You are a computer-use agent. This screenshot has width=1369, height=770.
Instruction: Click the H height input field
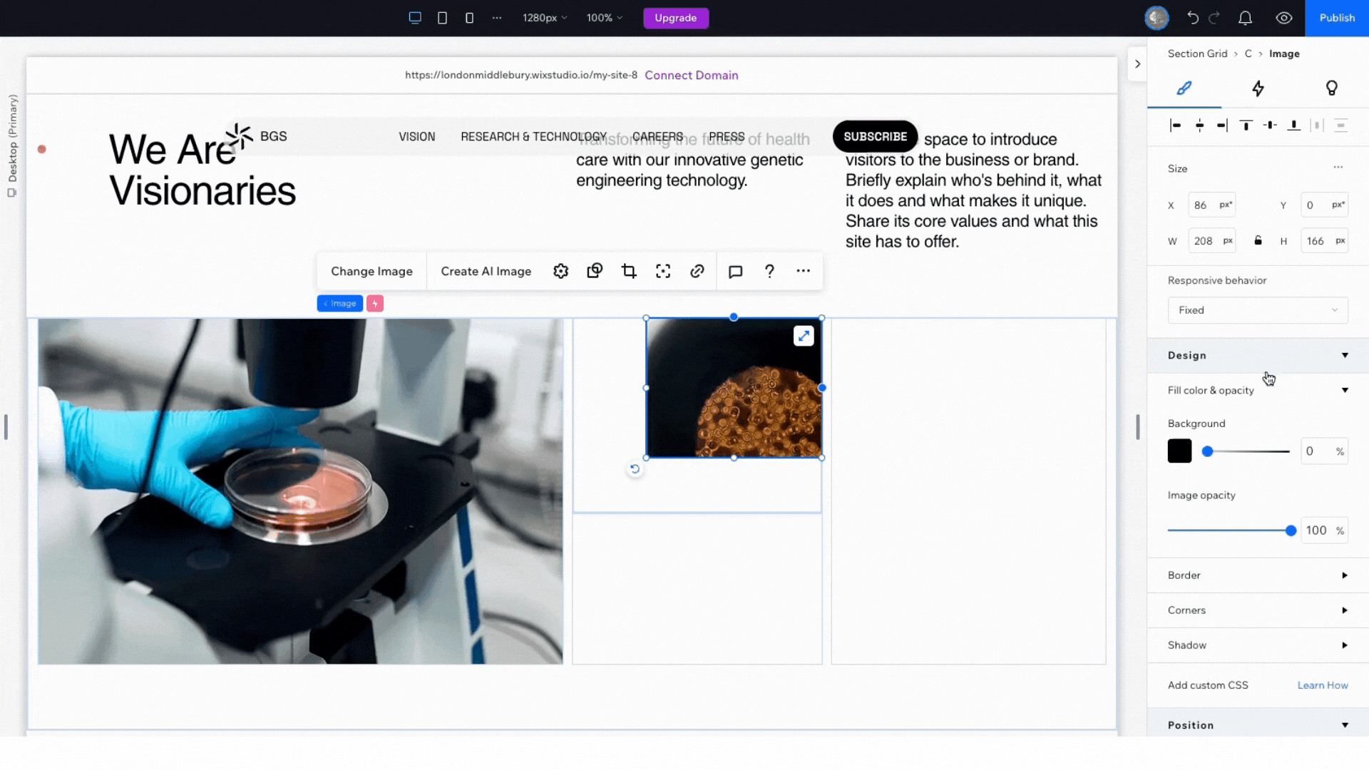(x=1324, y=241)
